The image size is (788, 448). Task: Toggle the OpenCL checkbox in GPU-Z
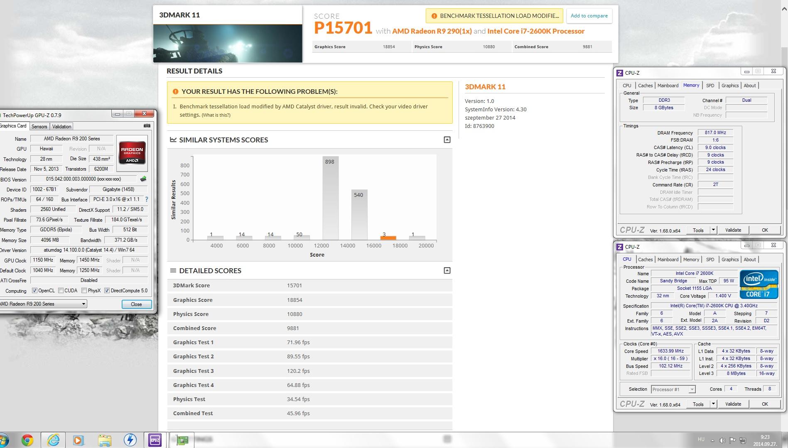(x=35, y=291)
